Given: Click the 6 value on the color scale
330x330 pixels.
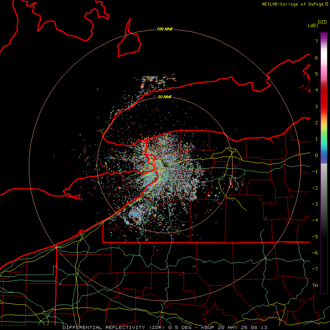Looking at the screenshot, I should 316,58.
